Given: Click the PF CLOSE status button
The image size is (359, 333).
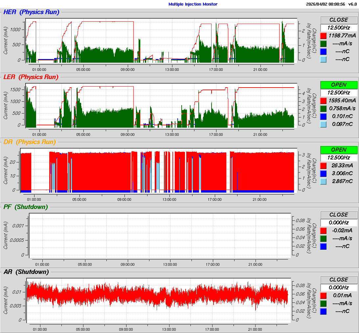Looking at the screenshot, I should coord(339,215).
